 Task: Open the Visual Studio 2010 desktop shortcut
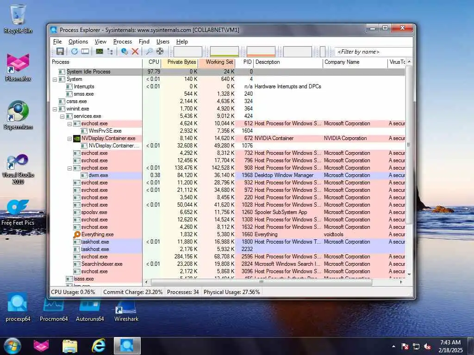coord(18,169)
